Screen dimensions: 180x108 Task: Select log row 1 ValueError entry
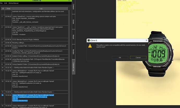[x=35, y=20]
